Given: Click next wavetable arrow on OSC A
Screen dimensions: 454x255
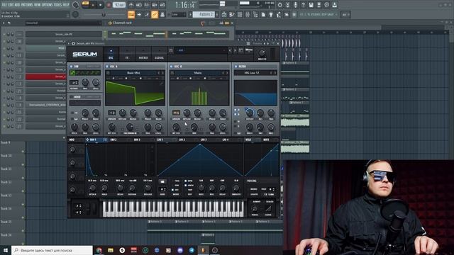Looking at the screenshot, I should tap(162, 73).
